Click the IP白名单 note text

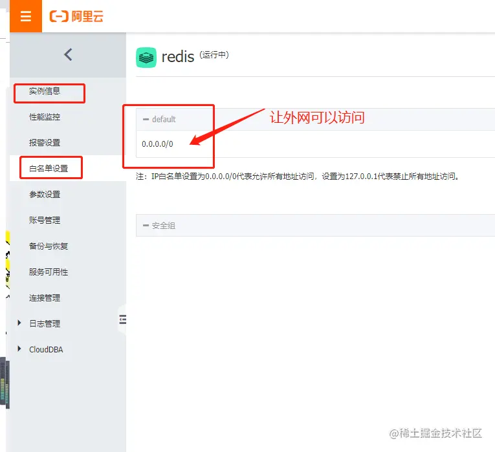tap(298, 177)
